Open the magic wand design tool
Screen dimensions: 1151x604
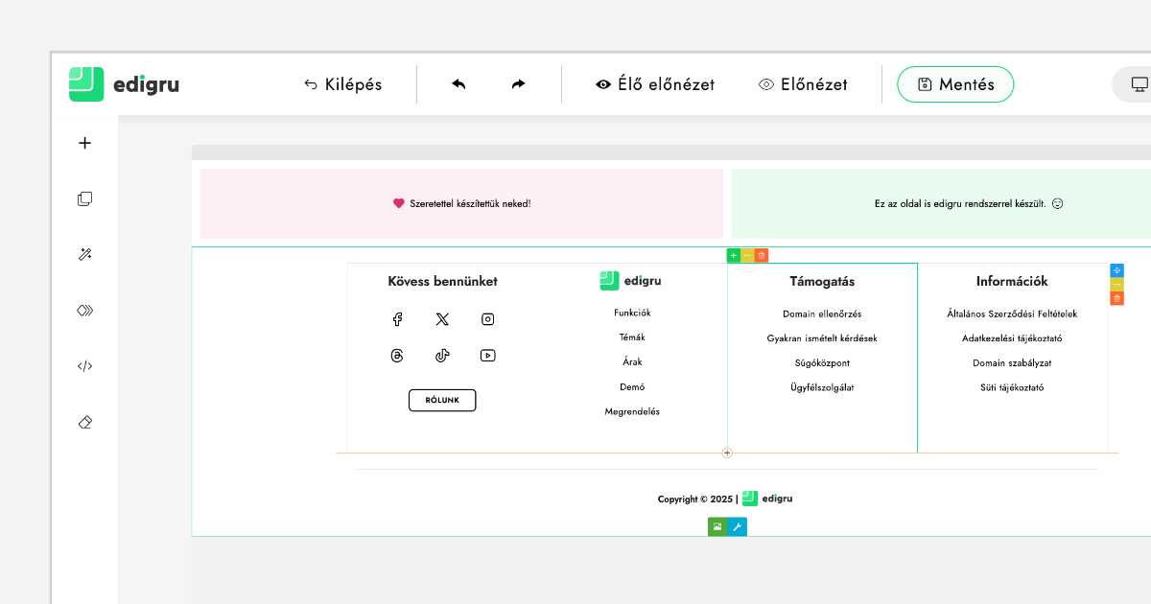(84, 254)
